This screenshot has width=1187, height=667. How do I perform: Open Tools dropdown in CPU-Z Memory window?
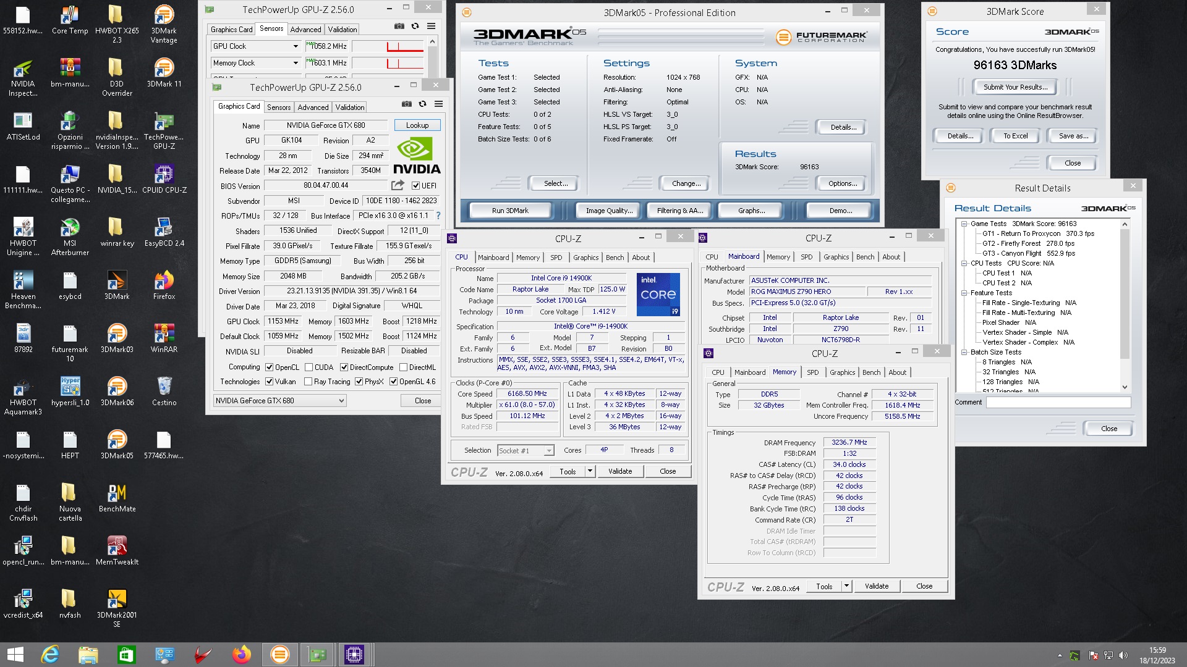[846, 586]
